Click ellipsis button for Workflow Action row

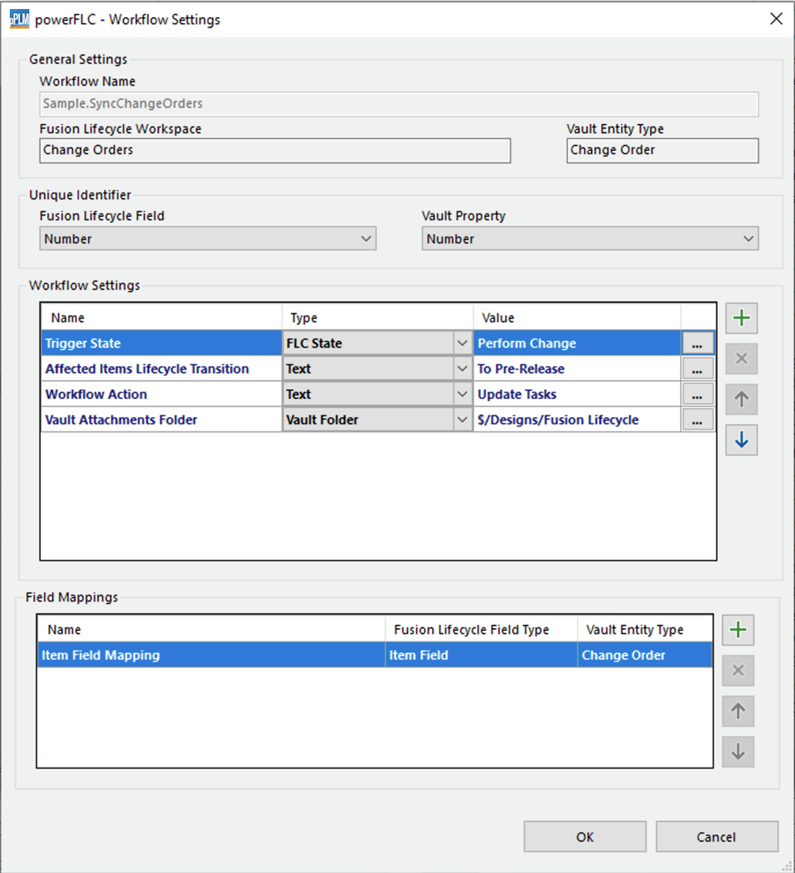coord(697,394)
